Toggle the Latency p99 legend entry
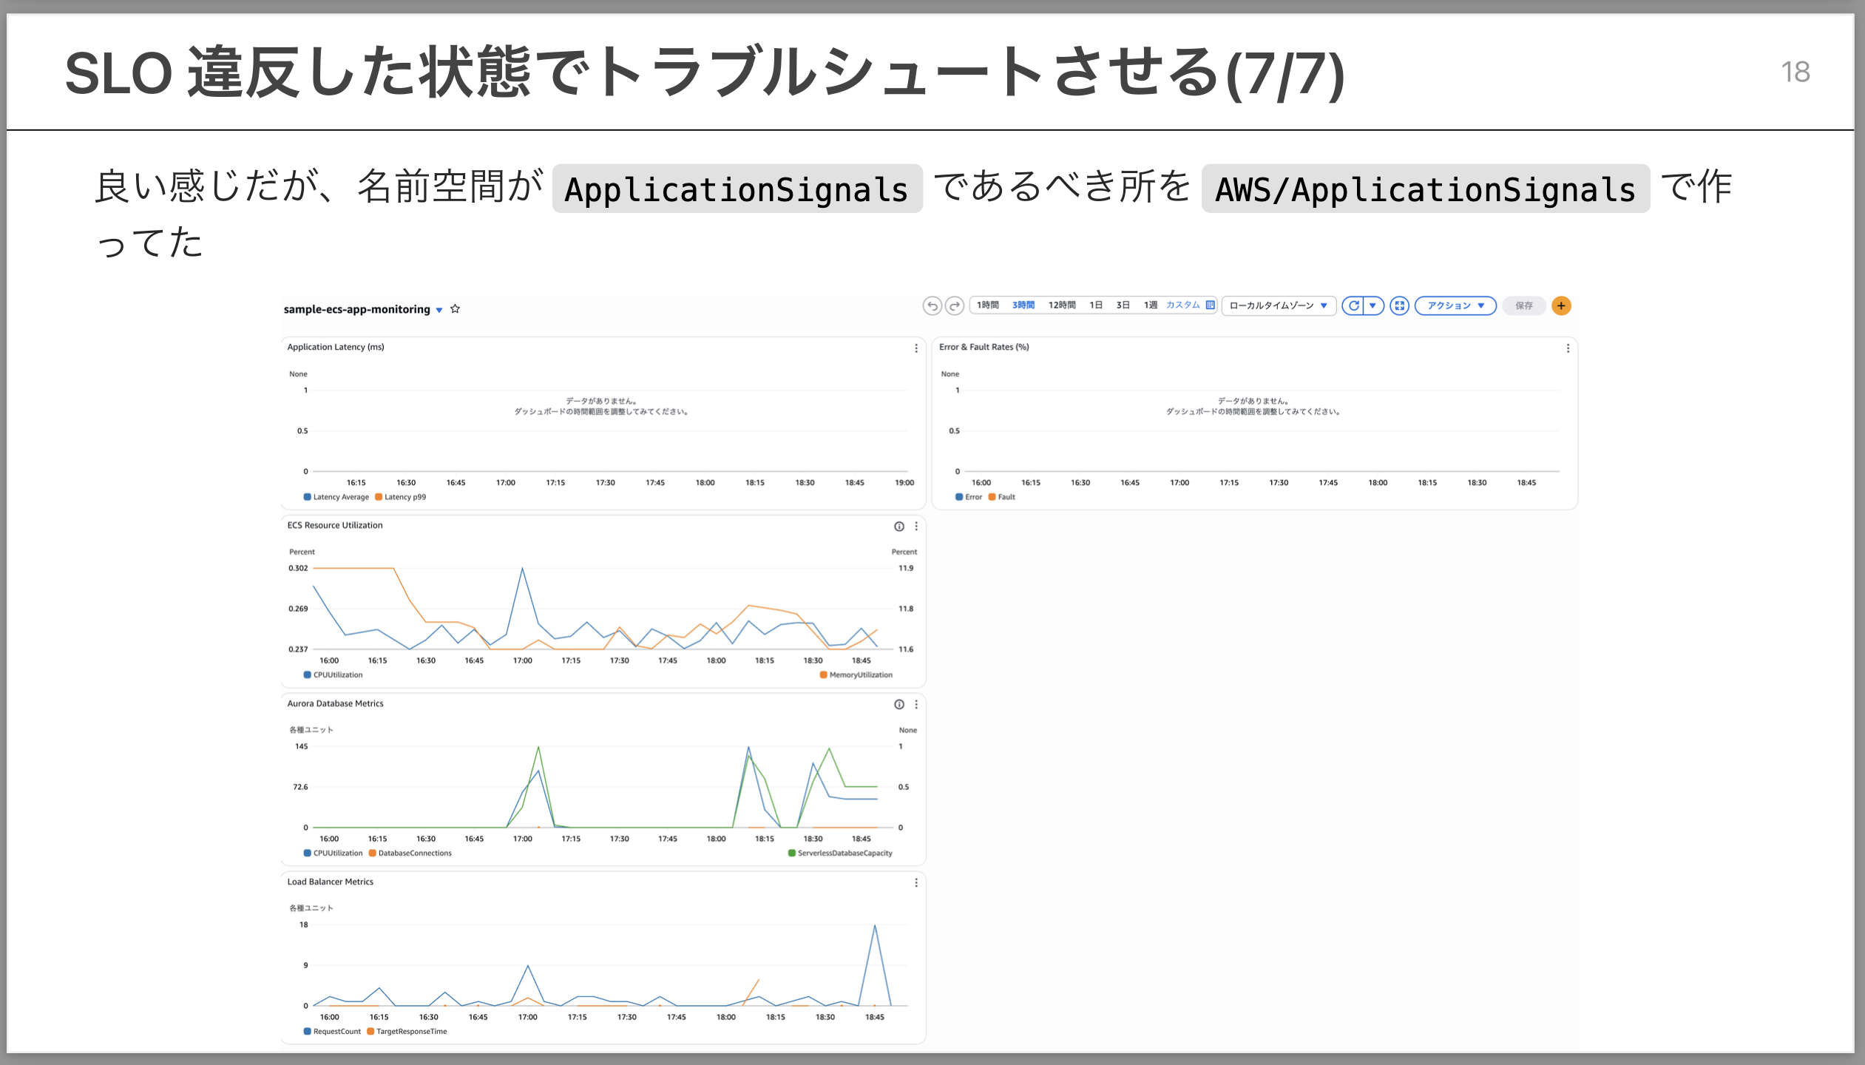 click(400, 497)
